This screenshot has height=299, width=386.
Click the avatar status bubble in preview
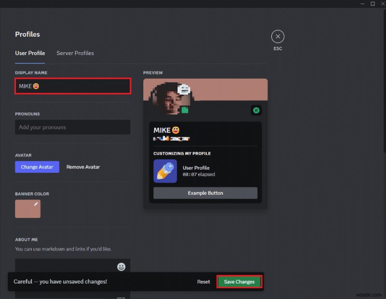[184, 89]
